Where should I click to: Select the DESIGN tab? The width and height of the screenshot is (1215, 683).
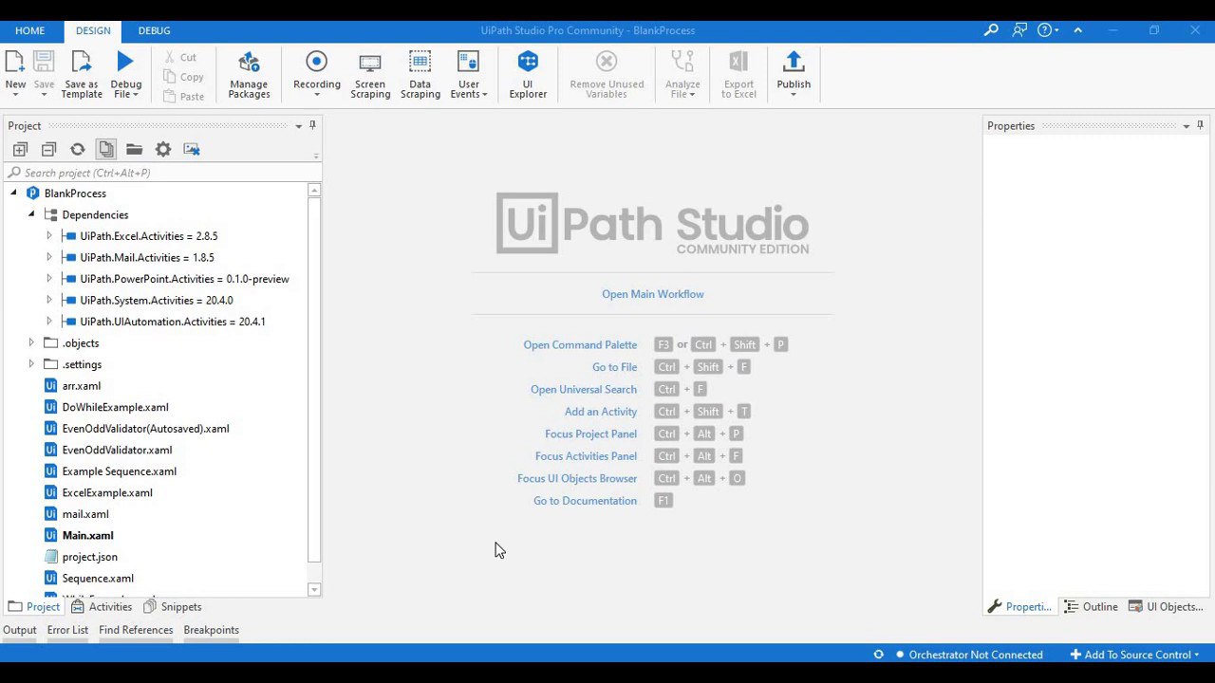tap(93, 30)
